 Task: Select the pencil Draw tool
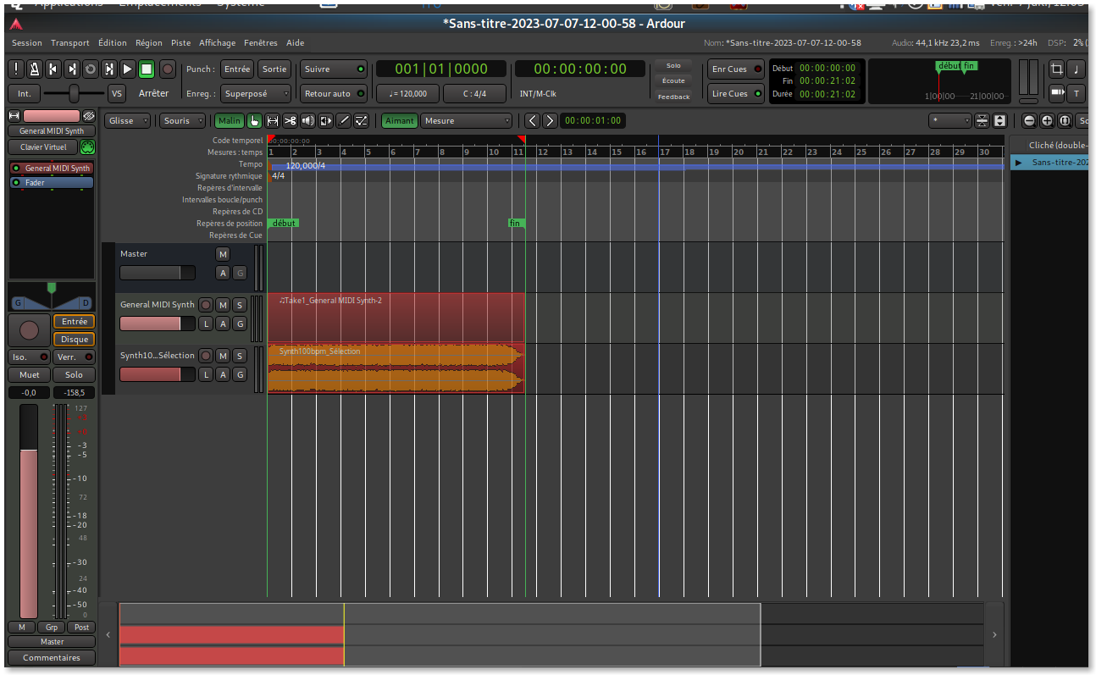click(x=344, y=121)
